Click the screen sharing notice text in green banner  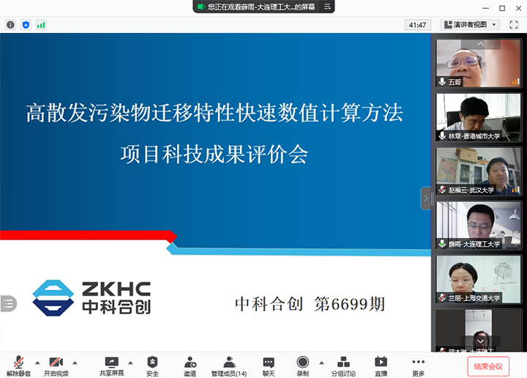261,7
